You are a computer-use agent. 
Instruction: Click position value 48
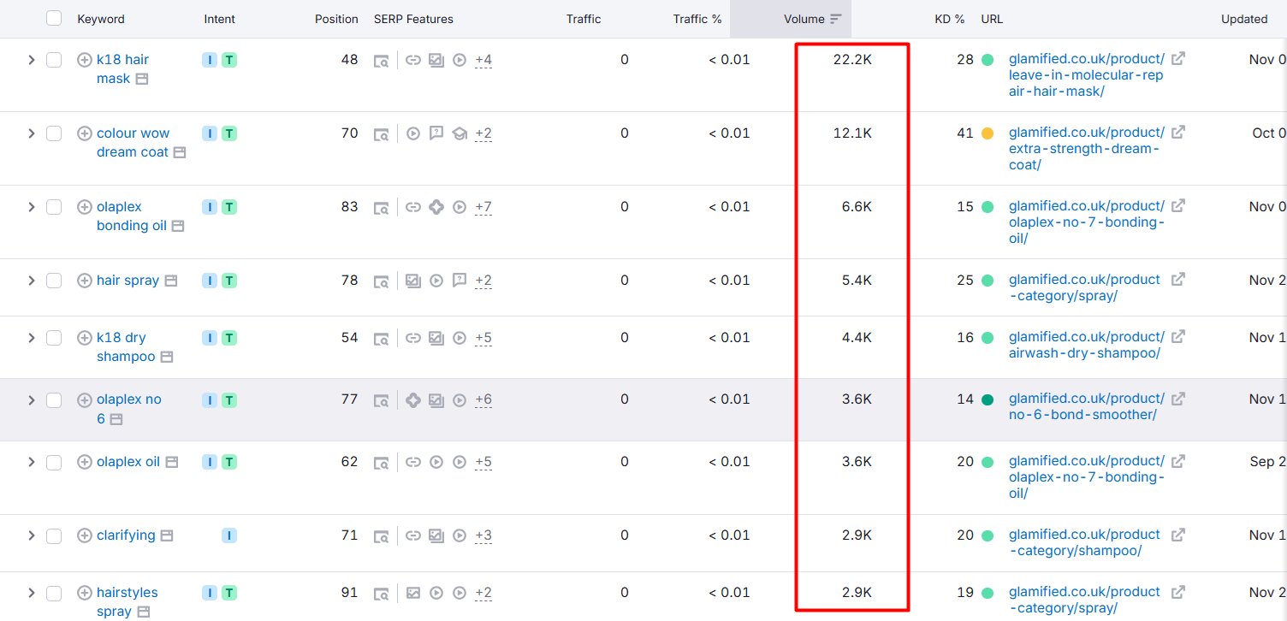(349, 60)
